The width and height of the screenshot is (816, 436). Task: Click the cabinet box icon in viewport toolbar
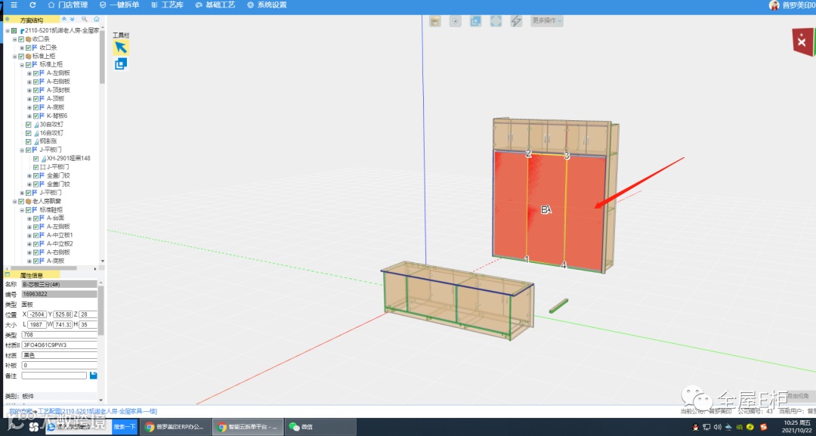tap(435, 21)
